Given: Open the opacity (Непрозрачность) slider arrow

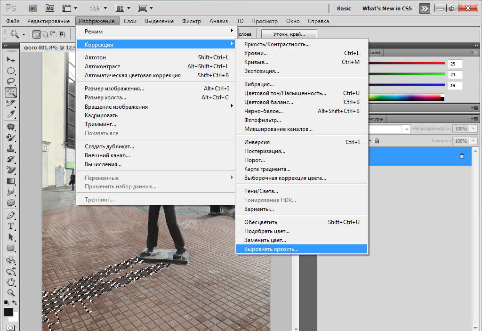Looking at the screenshot, I should (x=474, y=129).
